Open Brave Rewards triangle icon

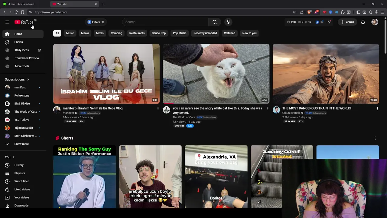pyautogui.click(x=316, y=12)
